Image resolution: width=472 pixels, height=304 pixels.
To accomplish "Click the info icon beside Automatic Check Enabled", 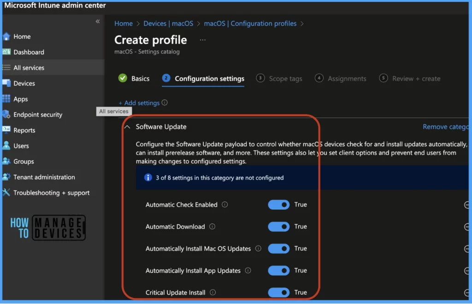I will [x=224, y=205].
